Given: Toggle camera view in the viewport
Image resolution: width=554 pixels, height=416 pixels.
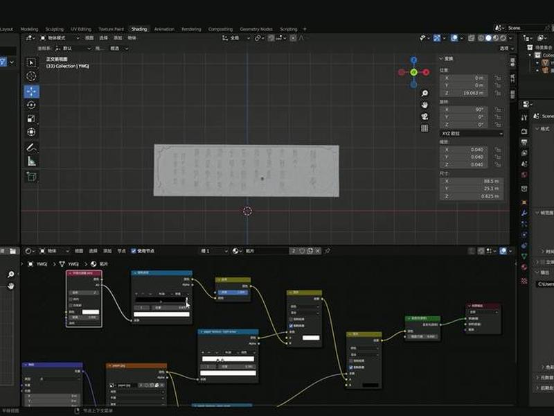Looking at the screenshot, I should (x=425, y=116).
